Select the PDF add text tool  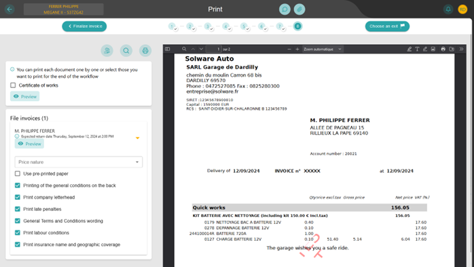coord(417,49)
